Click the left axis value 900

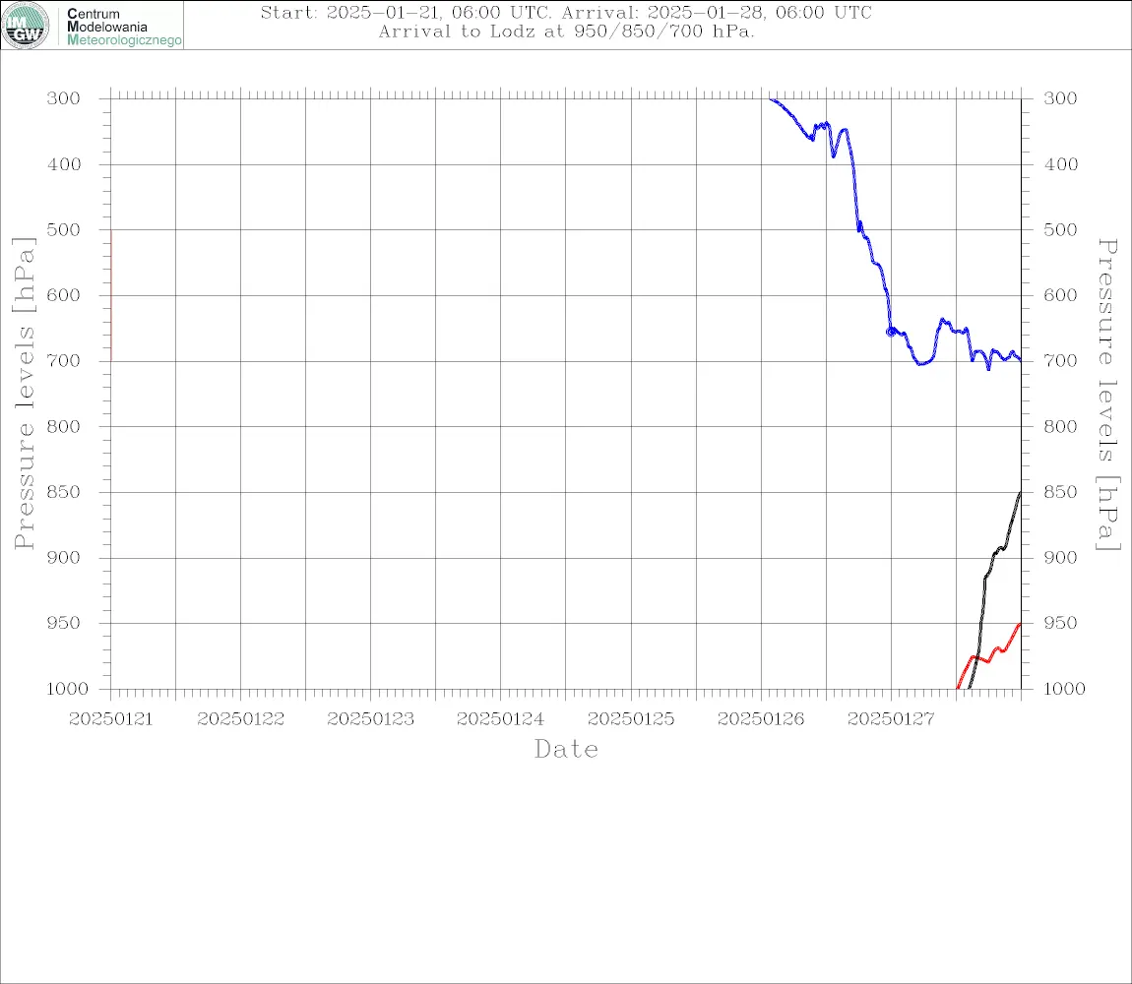64,557
